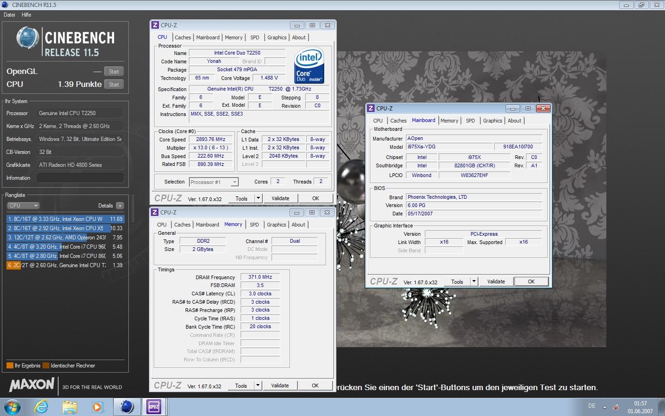Viewport: 665px width, 416px height.
Task: Click Validate in the Mainboard CPU-Z window
Action: click(x=496, y=281)
